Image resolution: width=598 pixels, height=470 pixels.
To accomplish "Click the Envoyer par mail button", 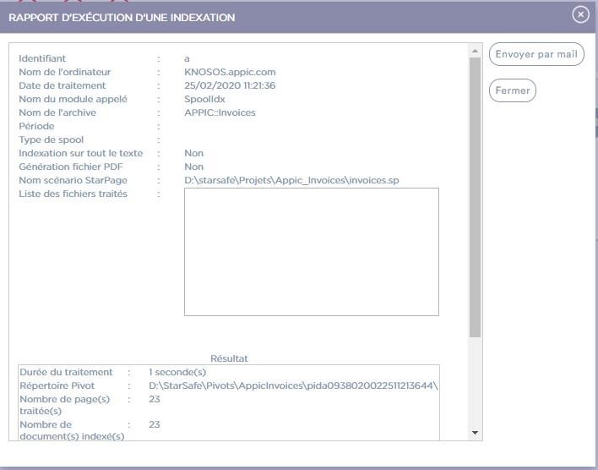I will pos(536,54).
